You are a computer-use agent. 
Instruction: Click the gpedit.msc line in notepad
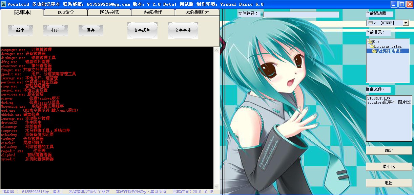[x=39, y=74]
